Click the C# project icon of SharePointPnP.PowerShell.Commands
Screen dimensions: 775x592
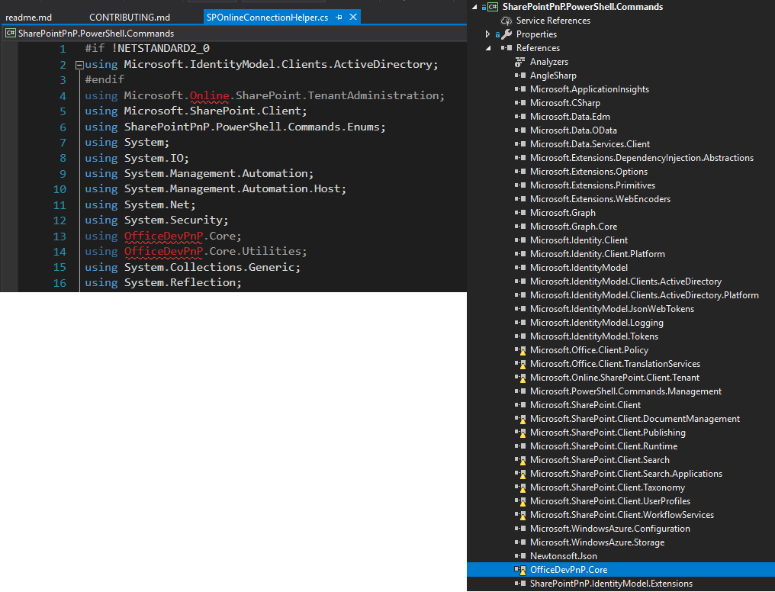coord(493,7)
